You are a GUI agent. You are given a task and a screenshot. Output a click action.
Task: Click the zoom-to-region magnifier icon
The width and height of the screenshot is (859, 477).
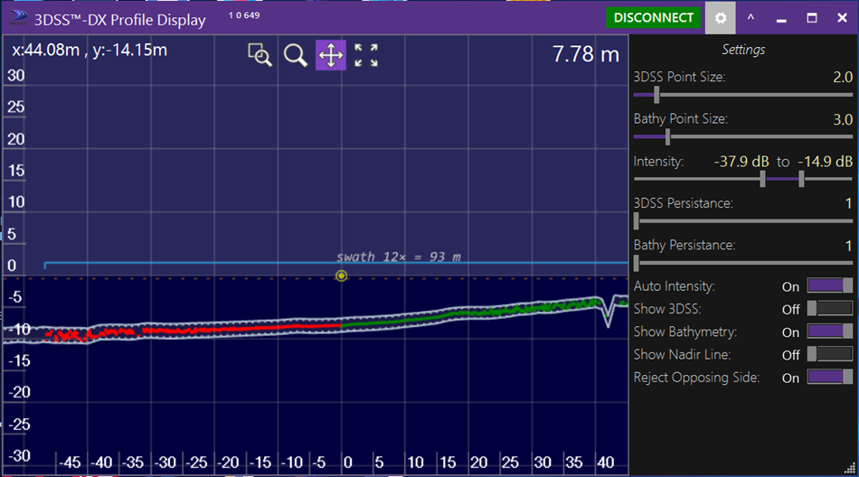pyautogui.click(x=260, y=55)
